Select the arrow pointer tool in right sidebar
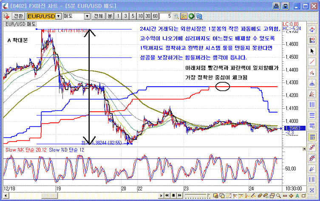 click(x=313, y=51)
